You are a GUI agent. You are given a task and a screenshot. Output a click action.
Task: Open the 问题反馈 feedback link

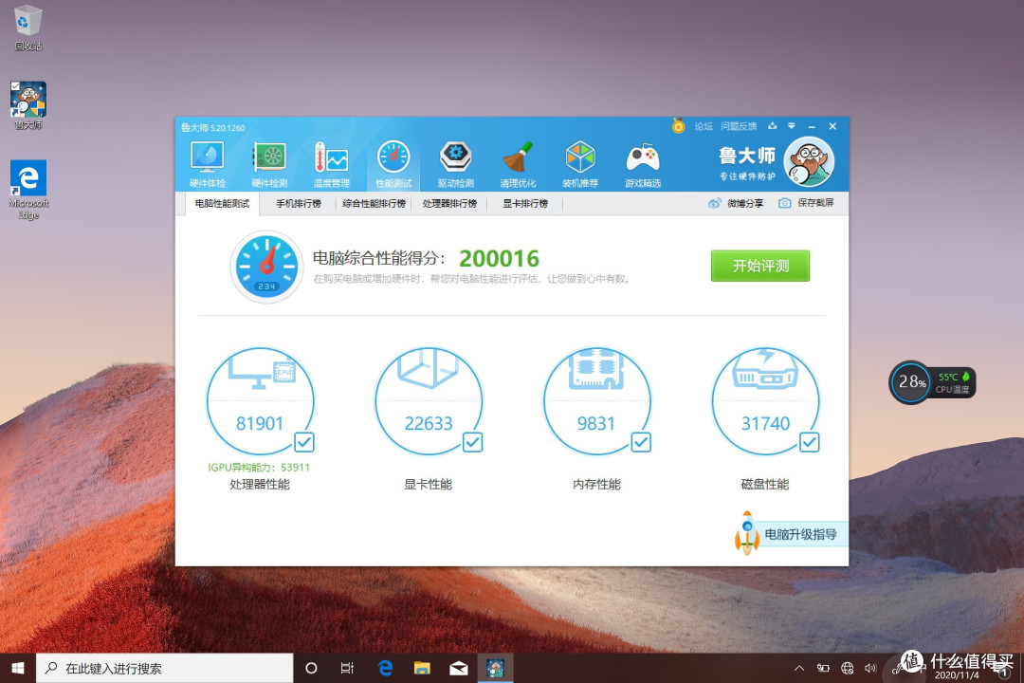coord(739,126)
